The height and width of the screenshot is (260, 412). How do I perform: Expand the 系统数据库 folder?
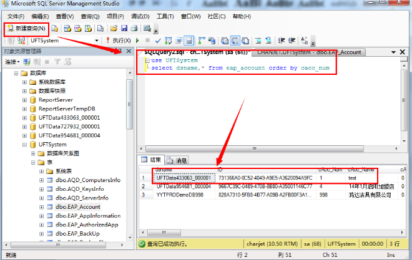pos(24,82)
